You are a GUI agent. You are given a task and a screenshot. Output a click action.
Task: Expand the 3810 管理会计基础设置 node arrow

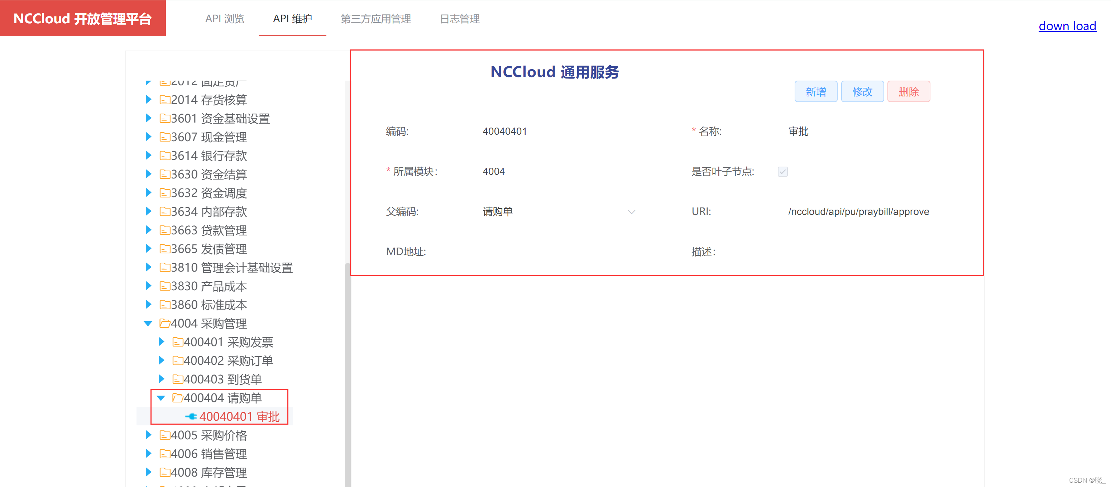[x=148, y=267]
